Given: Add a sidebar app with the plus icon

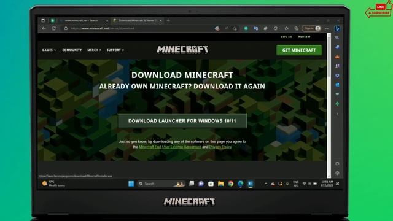Looking at the screenshot, I should [337, 114].
